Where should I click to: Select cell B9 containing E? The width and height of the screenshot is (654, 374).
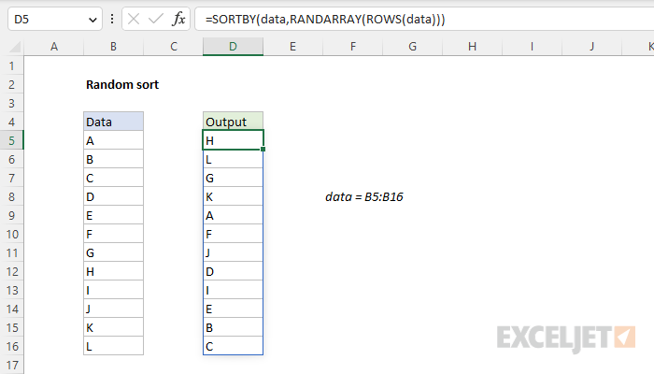pos(113,215)
